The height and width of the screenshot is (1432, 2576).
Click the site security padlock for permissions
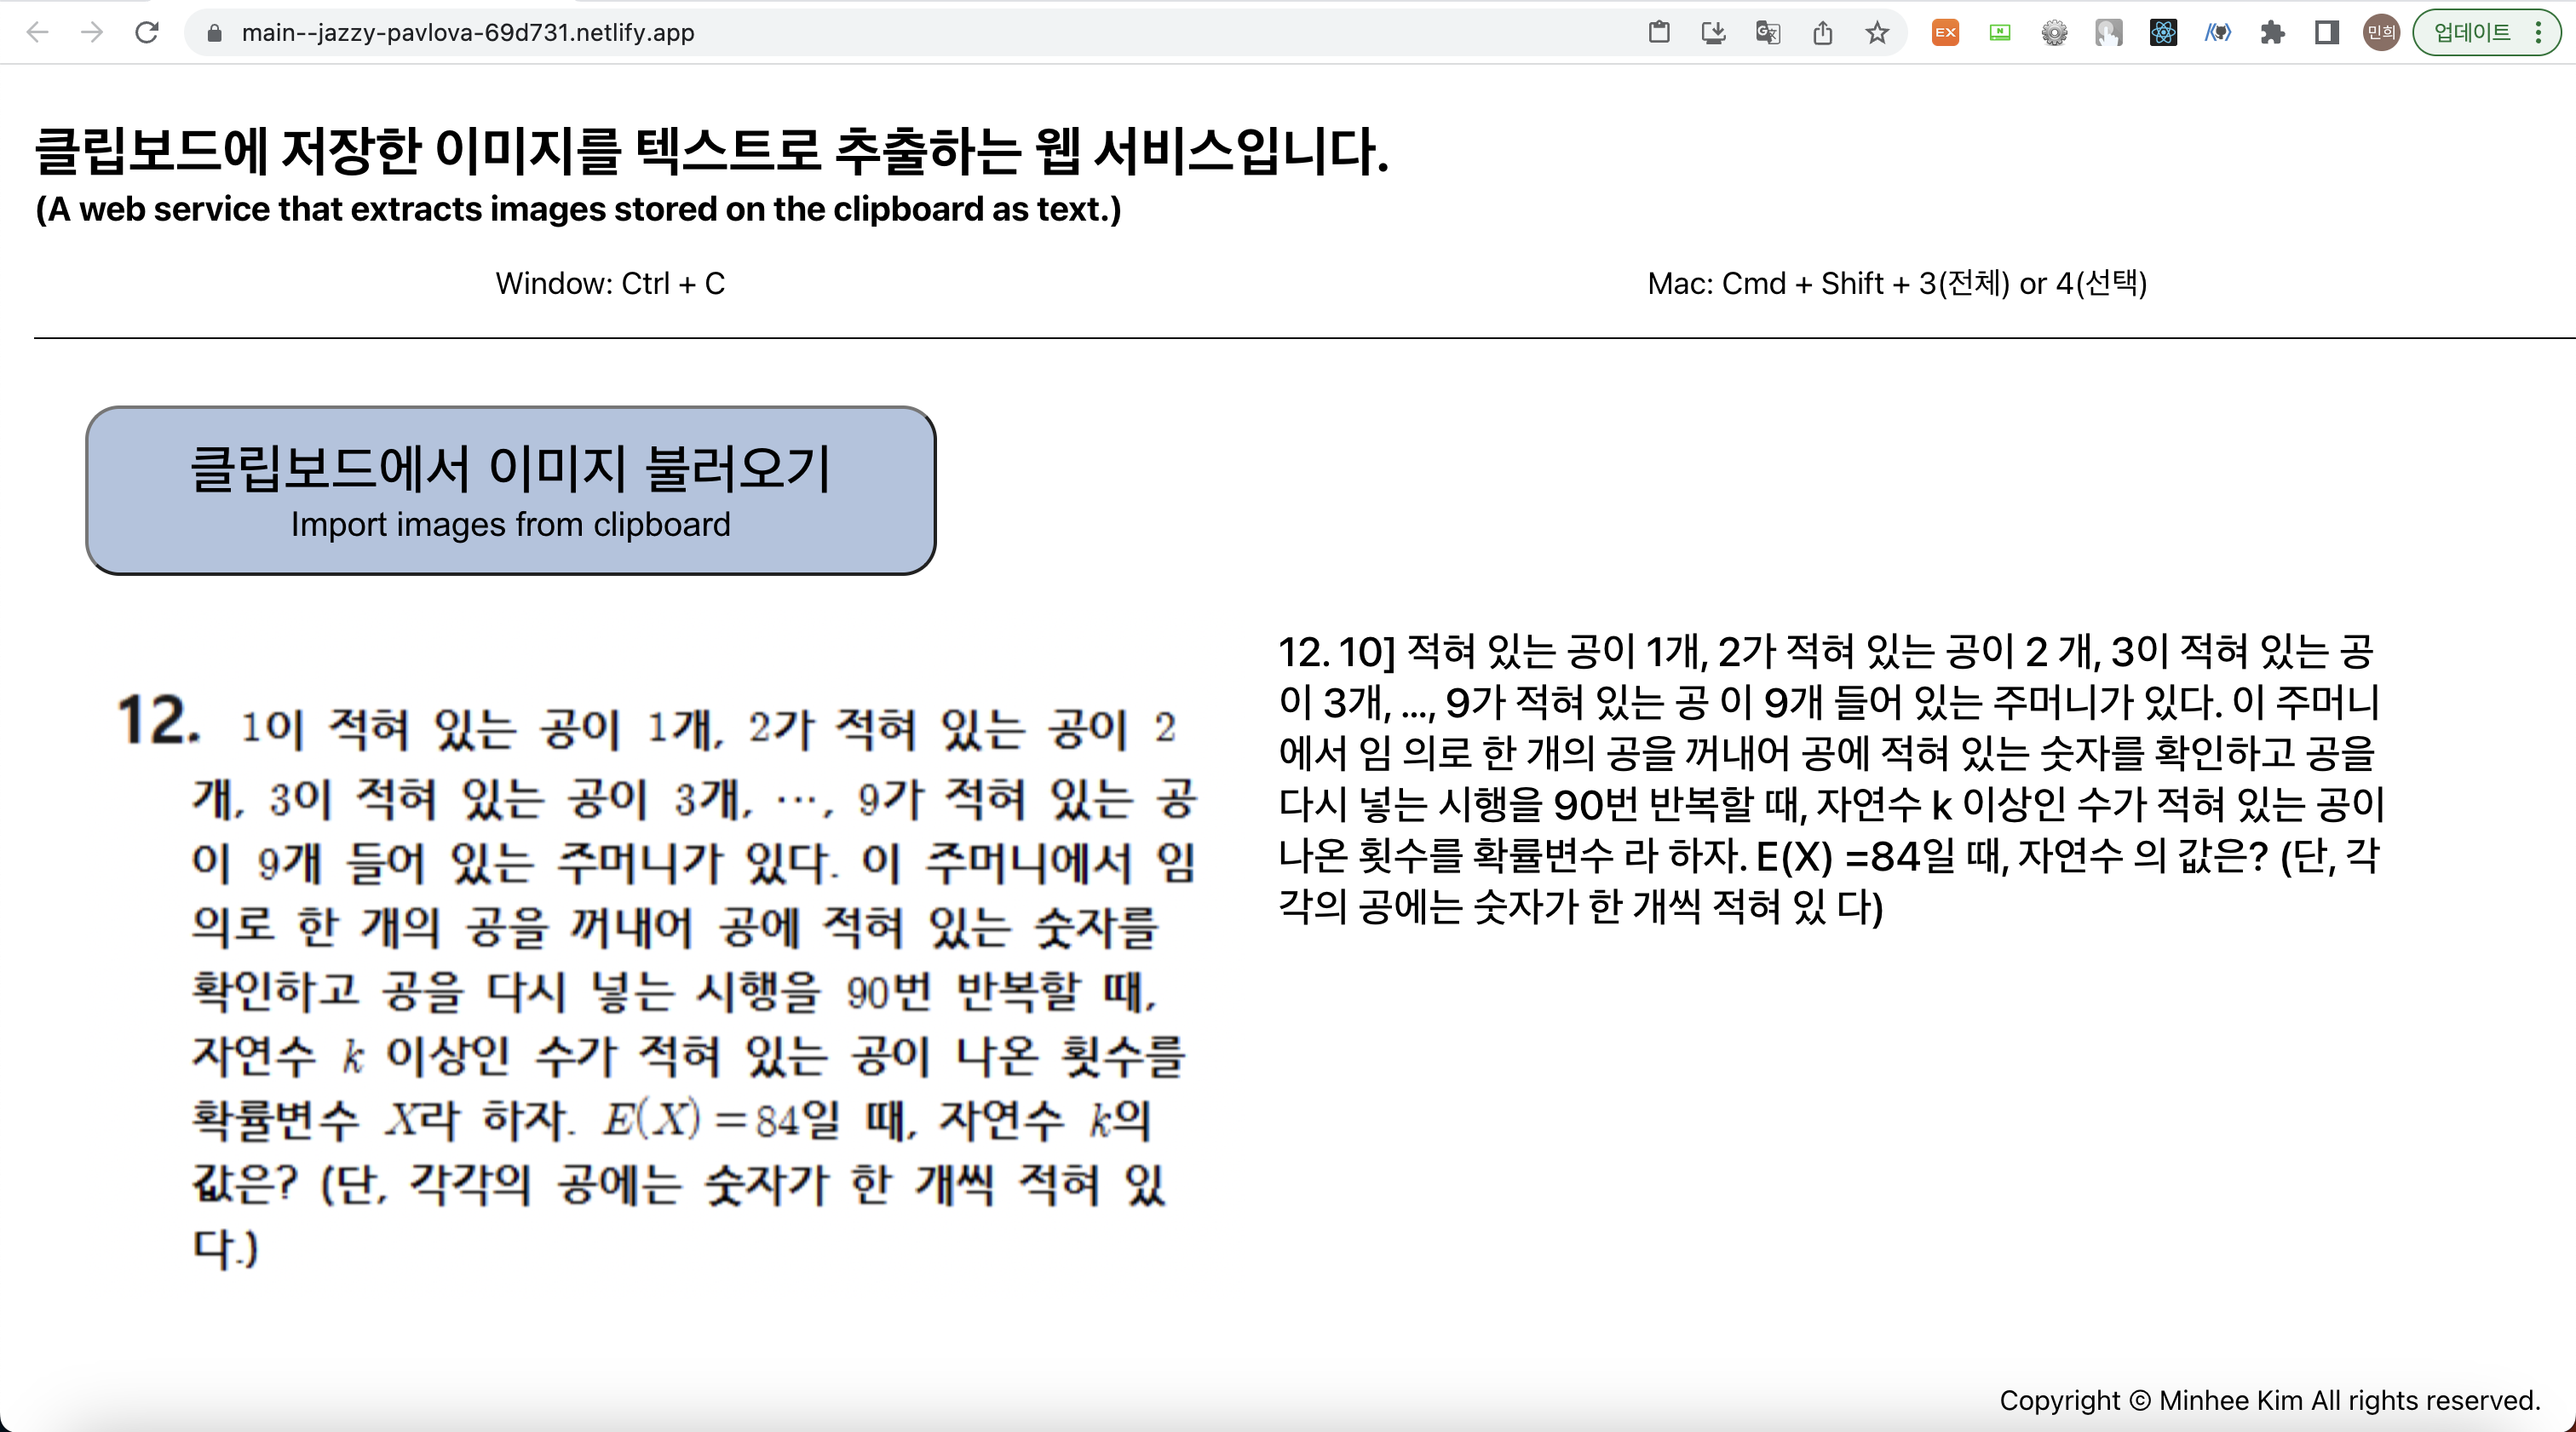(213, 32)
